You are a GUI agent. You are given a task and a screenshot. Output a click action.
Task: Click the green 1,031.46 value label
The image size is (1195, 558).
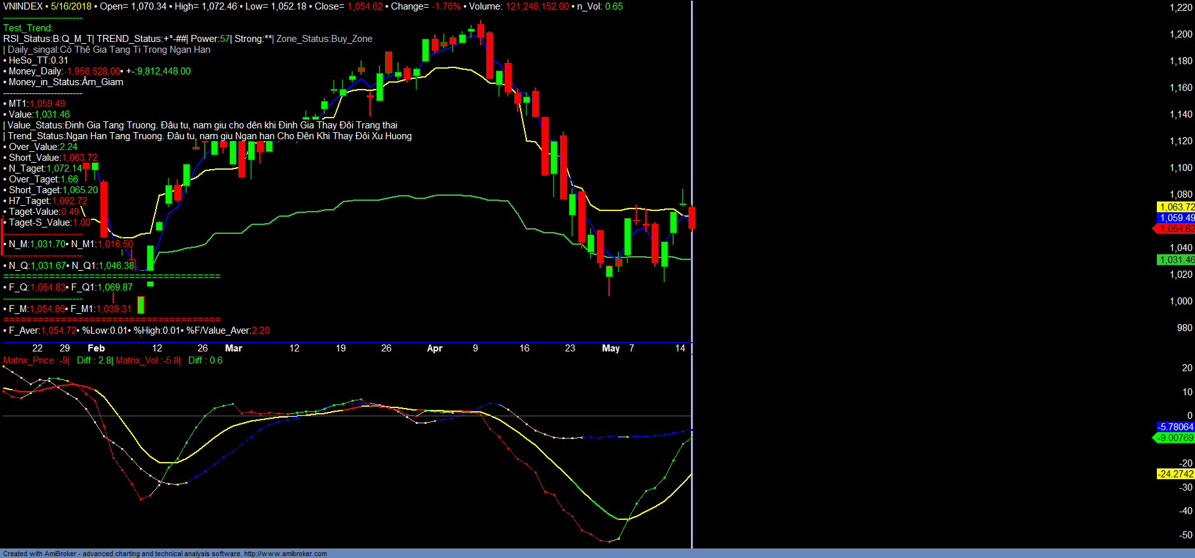[1176, 260]
